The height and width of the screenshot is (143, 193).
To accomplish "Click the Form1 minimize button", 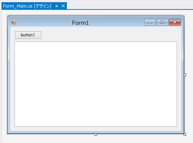I will (x=150, y=22).
